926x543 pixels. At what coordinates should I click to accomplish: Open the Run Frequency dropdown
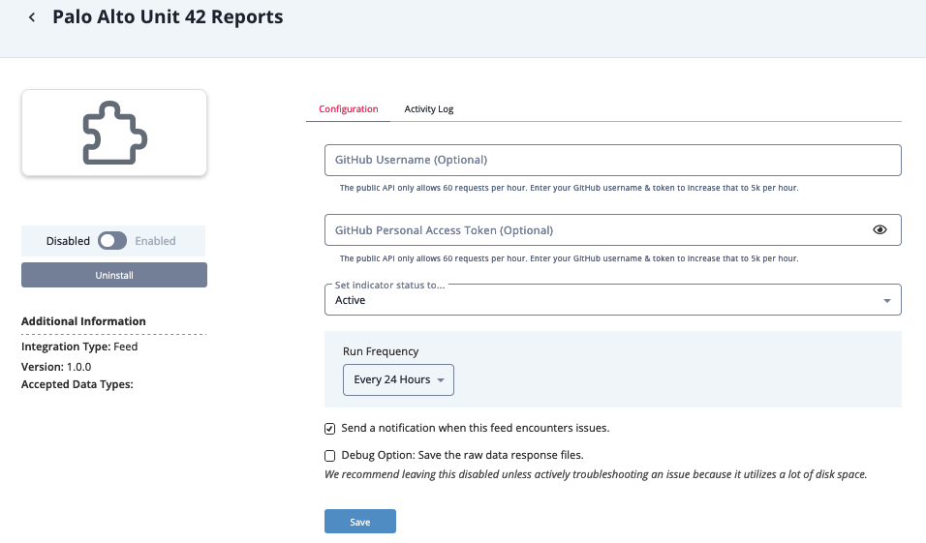[398, 379]
